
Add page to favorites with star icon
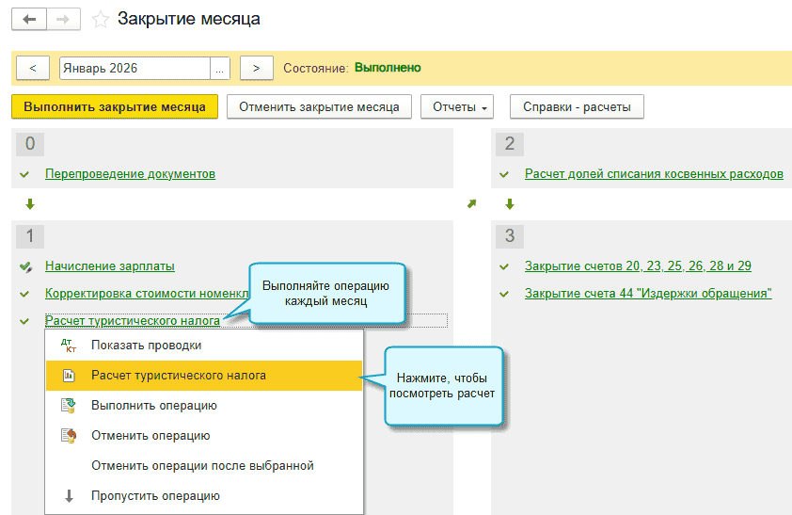click(101, 20)
